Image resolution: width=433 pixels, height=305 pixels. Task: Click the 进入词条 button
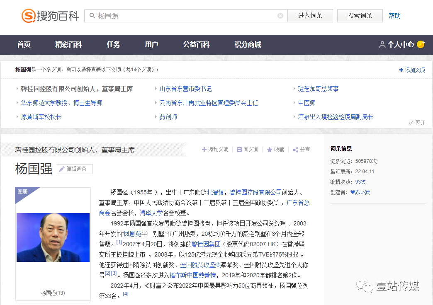(310, 15)
